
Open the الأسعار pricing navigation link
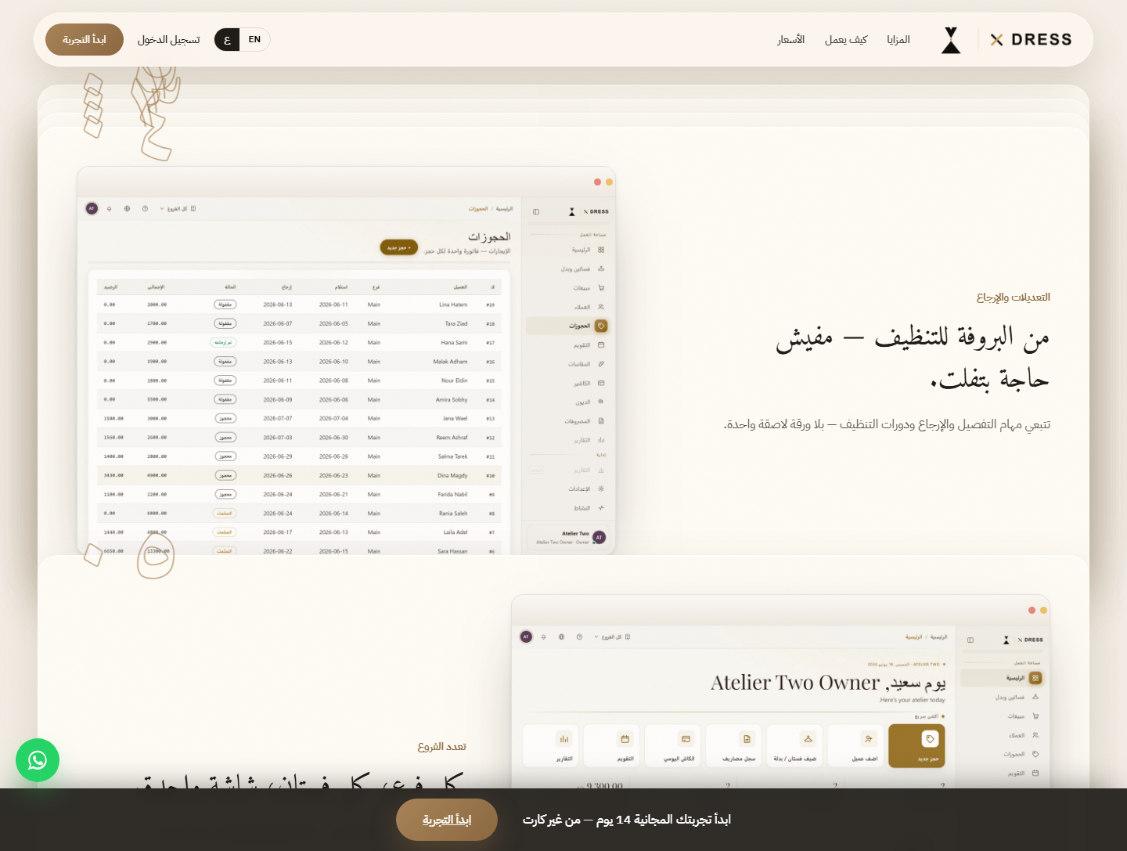[791, 40]
